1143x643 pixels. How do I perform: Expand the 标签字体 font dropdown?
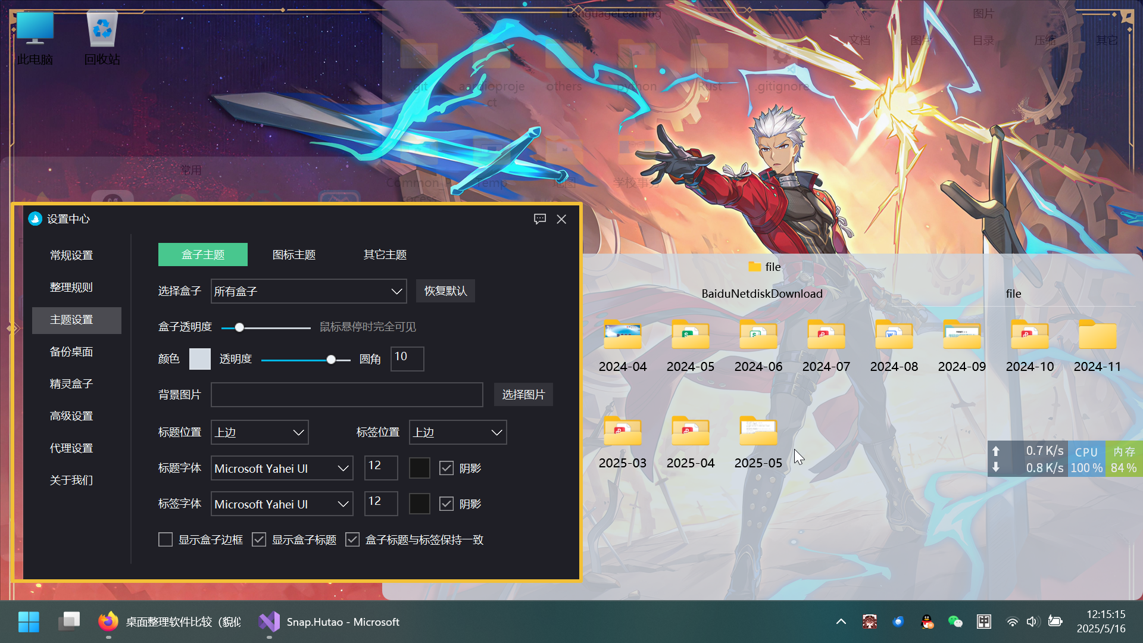(282, 504)
